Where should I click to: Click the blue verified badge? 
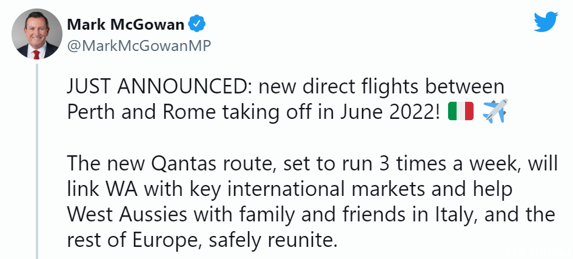[196, 24]
